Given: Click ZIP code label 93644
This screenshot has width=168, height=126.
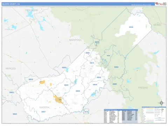Looking at the screenshot, I should click(x=131, y=27).
